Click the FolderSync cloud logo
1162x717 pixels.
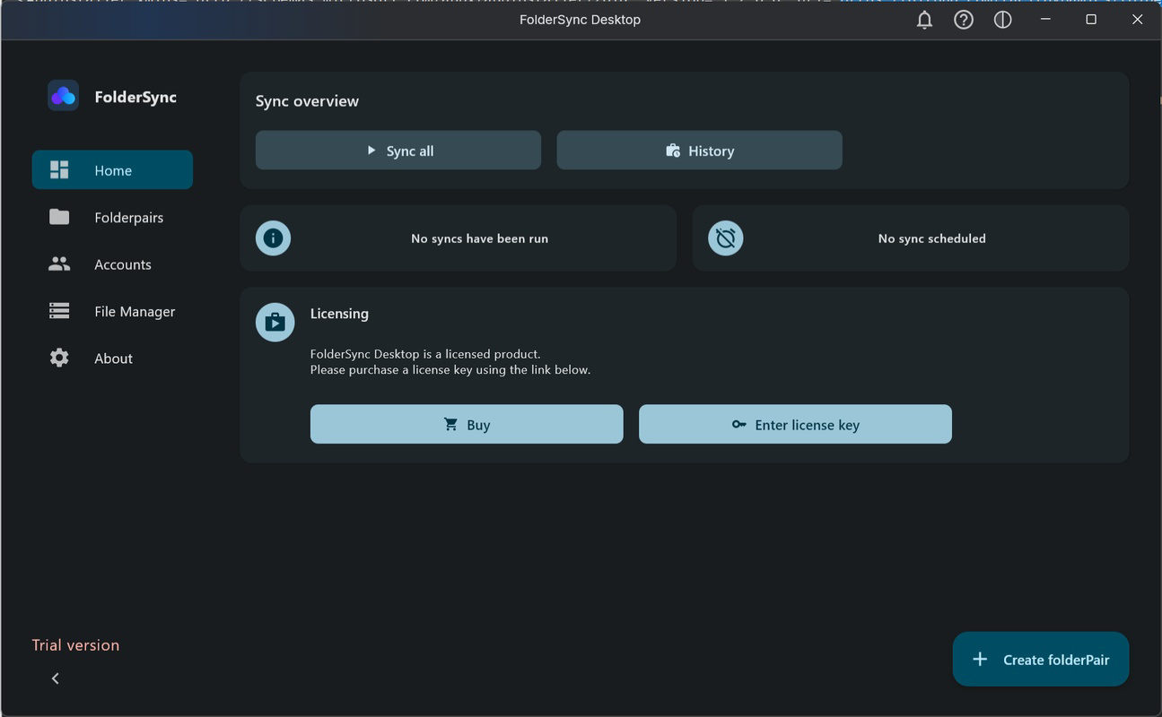pyautogui.click(x=63, y=96)
